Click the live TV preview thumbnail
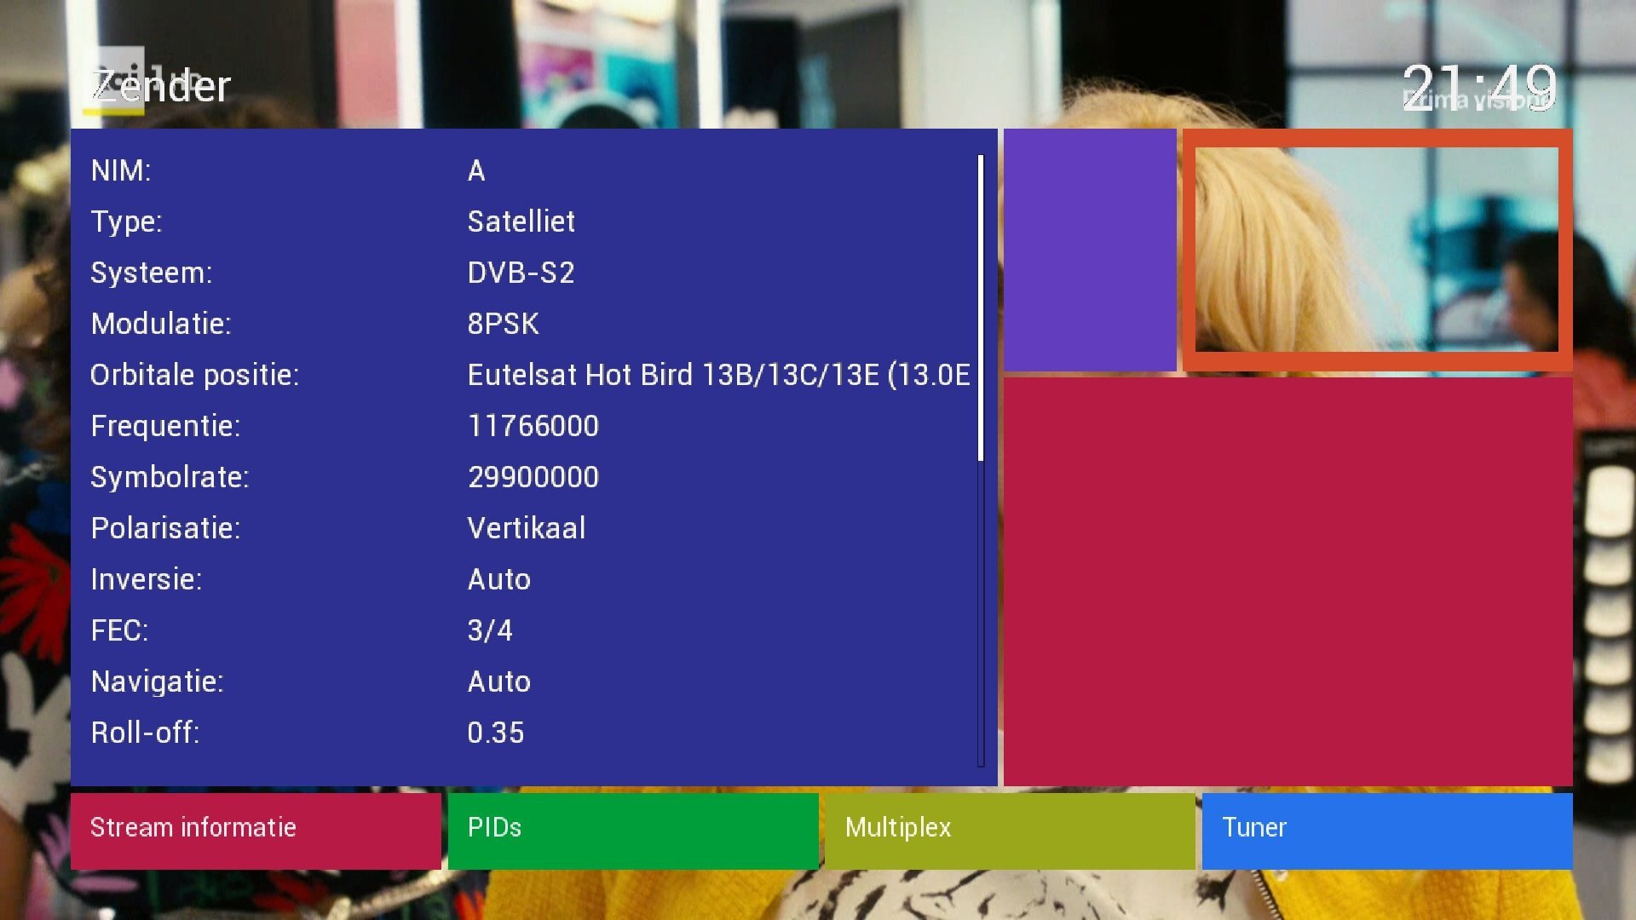The width and height of the screenshot is (1636, 920). click(1377, 250)
